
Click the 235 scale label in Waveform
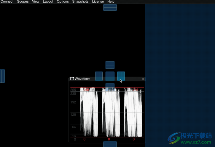[73, 94]
